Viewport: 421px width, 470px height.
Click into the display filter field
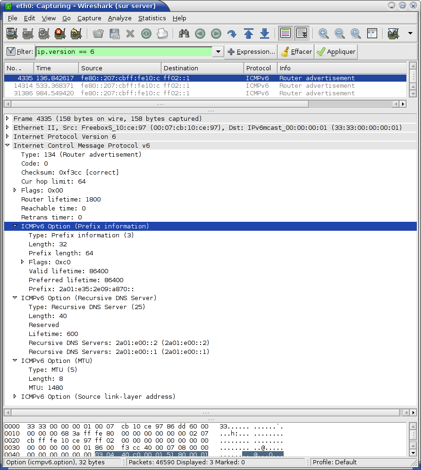pyautogui.click(x=124, y=51)
